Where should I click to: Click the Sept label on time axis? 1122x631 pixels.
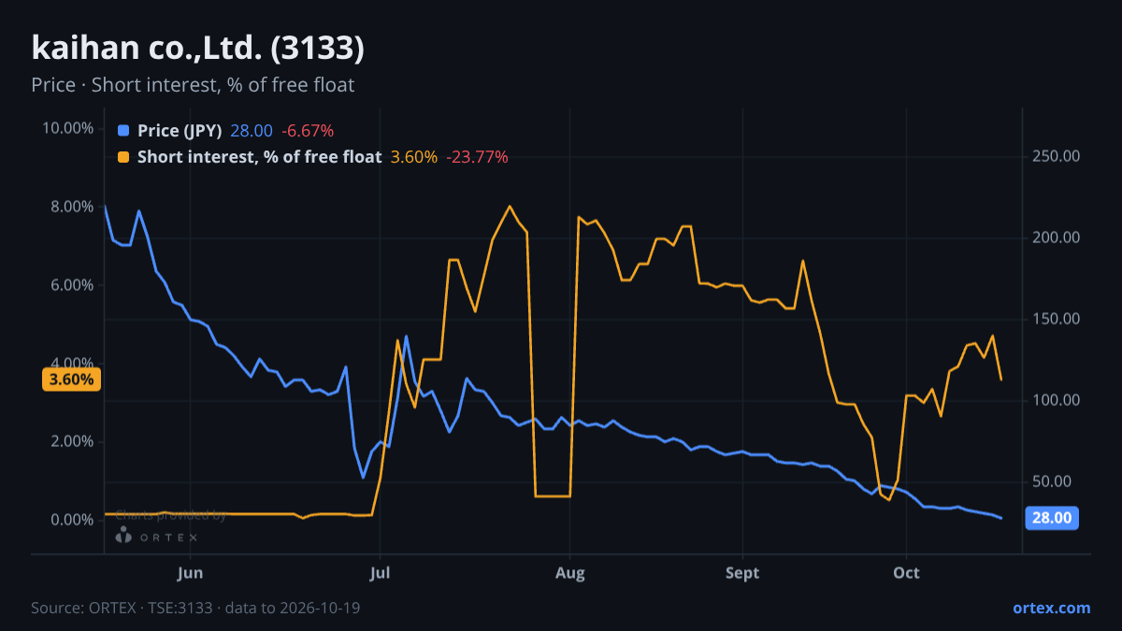(x=742, y=572)
